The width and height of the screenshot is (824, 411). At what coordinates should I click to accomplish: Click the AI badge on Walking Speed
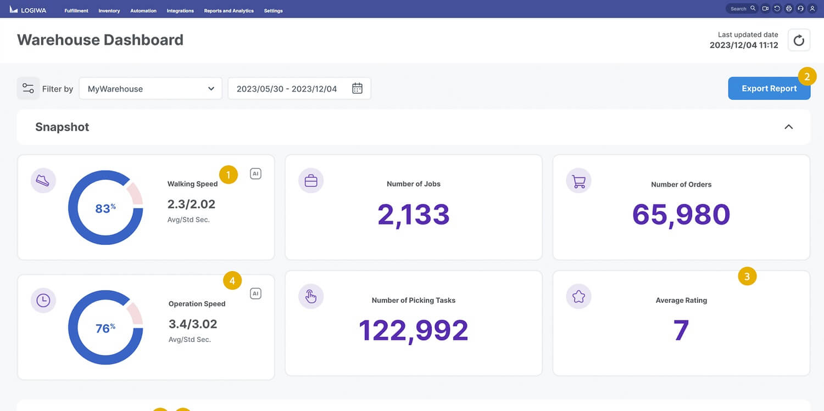[x=255, y=173]
